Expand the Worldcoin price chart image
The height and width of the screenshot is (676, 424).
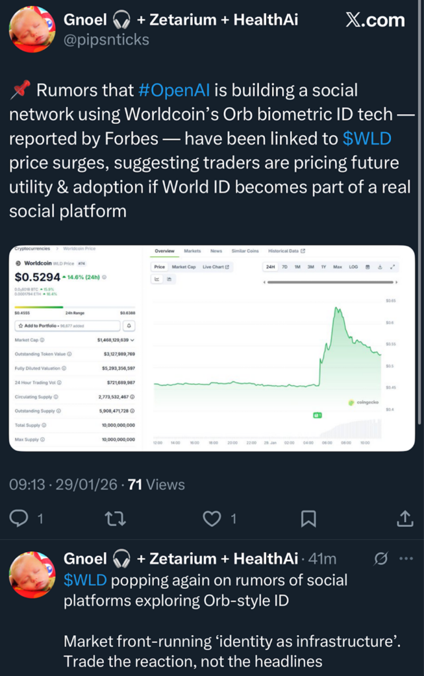pyautogui.click(x=211, y=348)
